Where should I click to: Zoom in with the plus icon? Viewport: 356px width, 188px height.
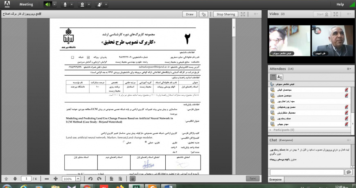pos(55,179)
